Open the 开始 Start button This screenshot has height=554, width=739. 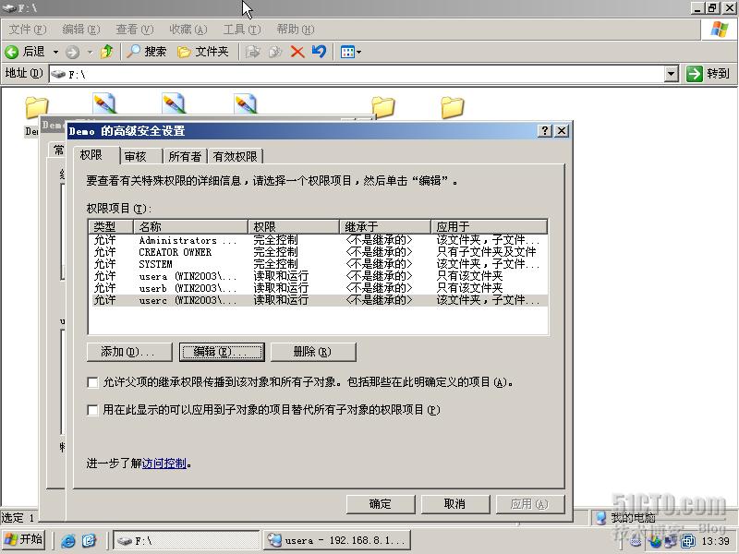click(24, 540)
